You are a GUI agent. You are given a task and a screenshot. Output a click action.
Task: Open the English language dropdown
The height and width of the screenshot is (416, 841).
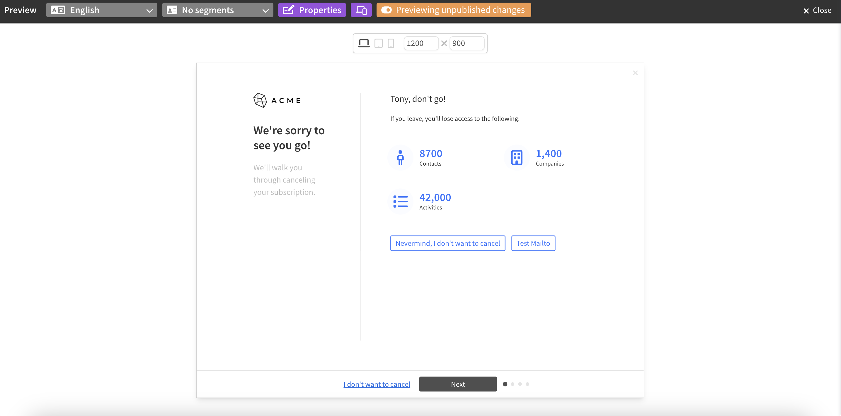101,10
